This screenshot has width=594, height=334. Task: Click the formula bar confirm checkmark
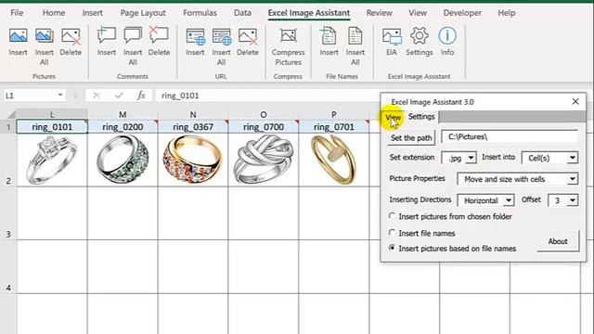coord(119,96)
